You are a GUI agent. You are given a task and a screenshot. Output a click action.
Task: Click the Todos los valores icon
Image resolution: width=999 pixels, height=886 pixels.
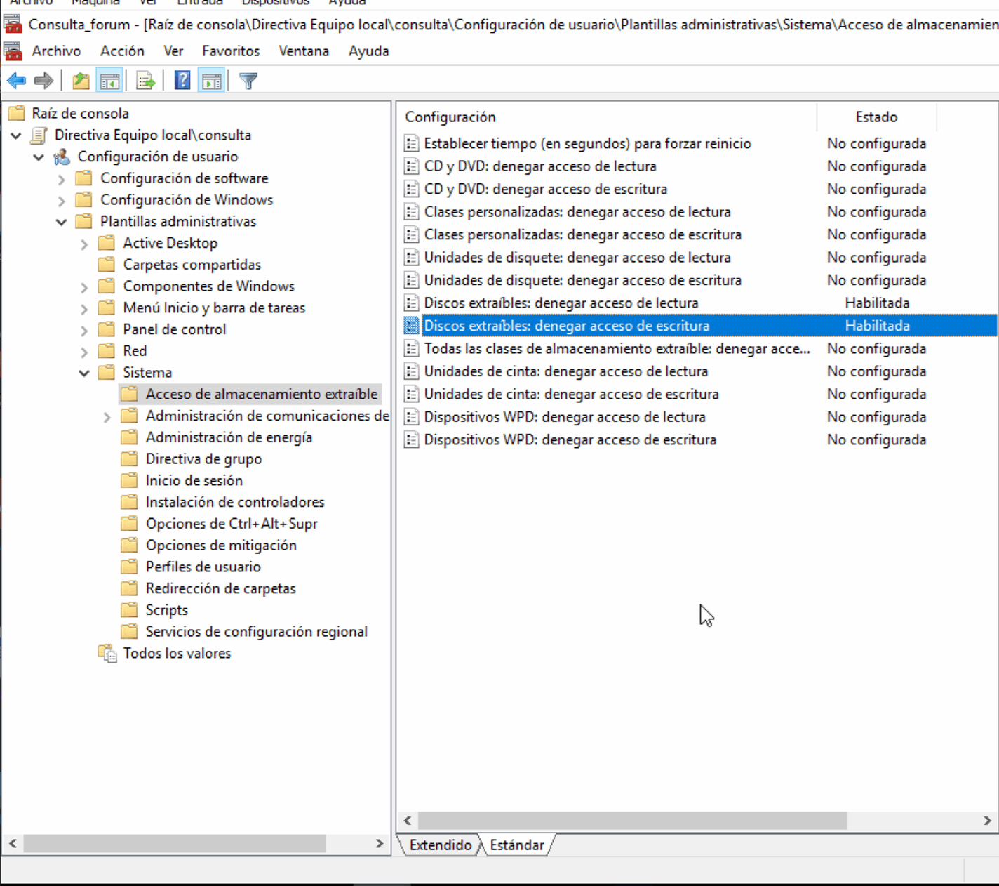(x=107, y=654)
